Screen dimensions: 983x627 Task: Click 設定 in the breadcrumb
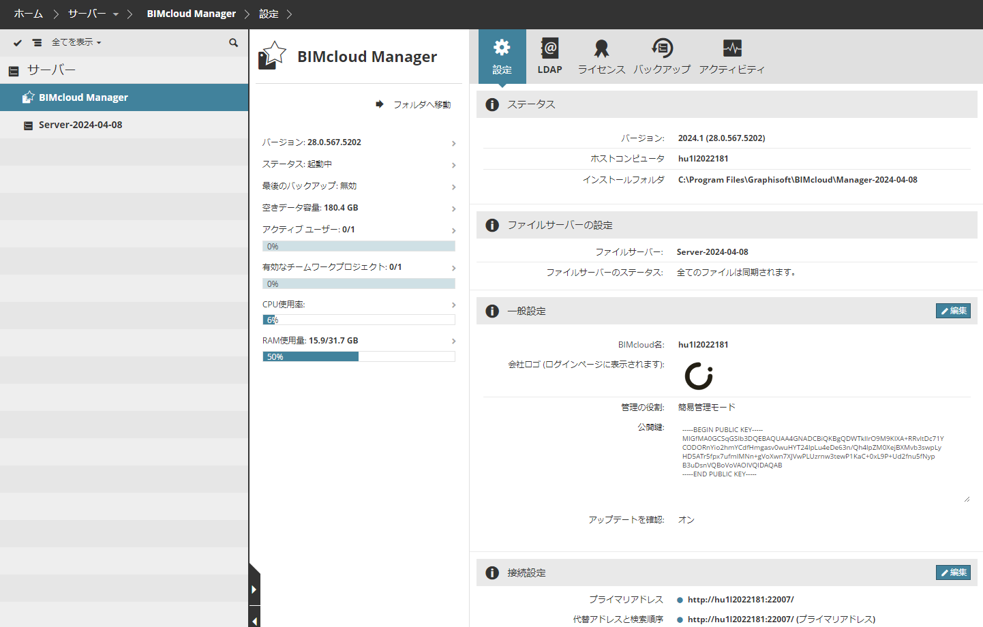[269, 14]
